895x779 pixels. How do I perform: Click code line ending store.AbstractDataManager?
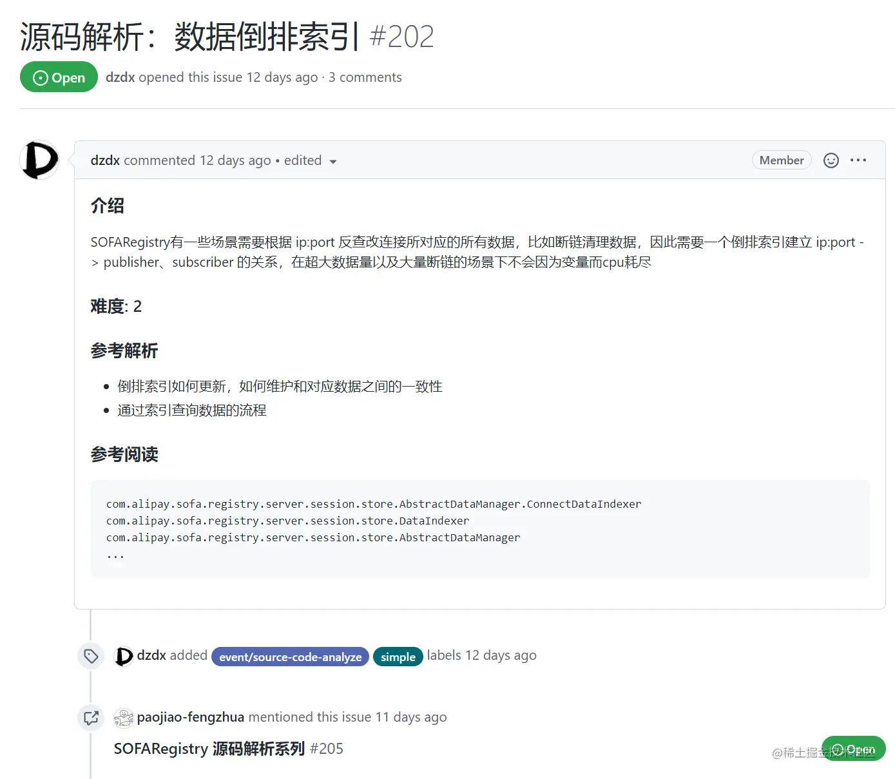[313, 537]
